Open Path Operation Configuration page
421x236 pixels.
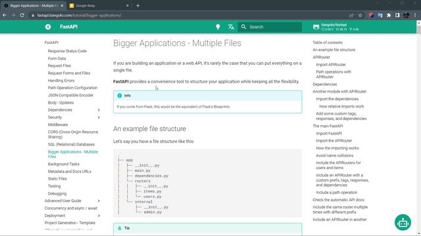click(72, 88)
